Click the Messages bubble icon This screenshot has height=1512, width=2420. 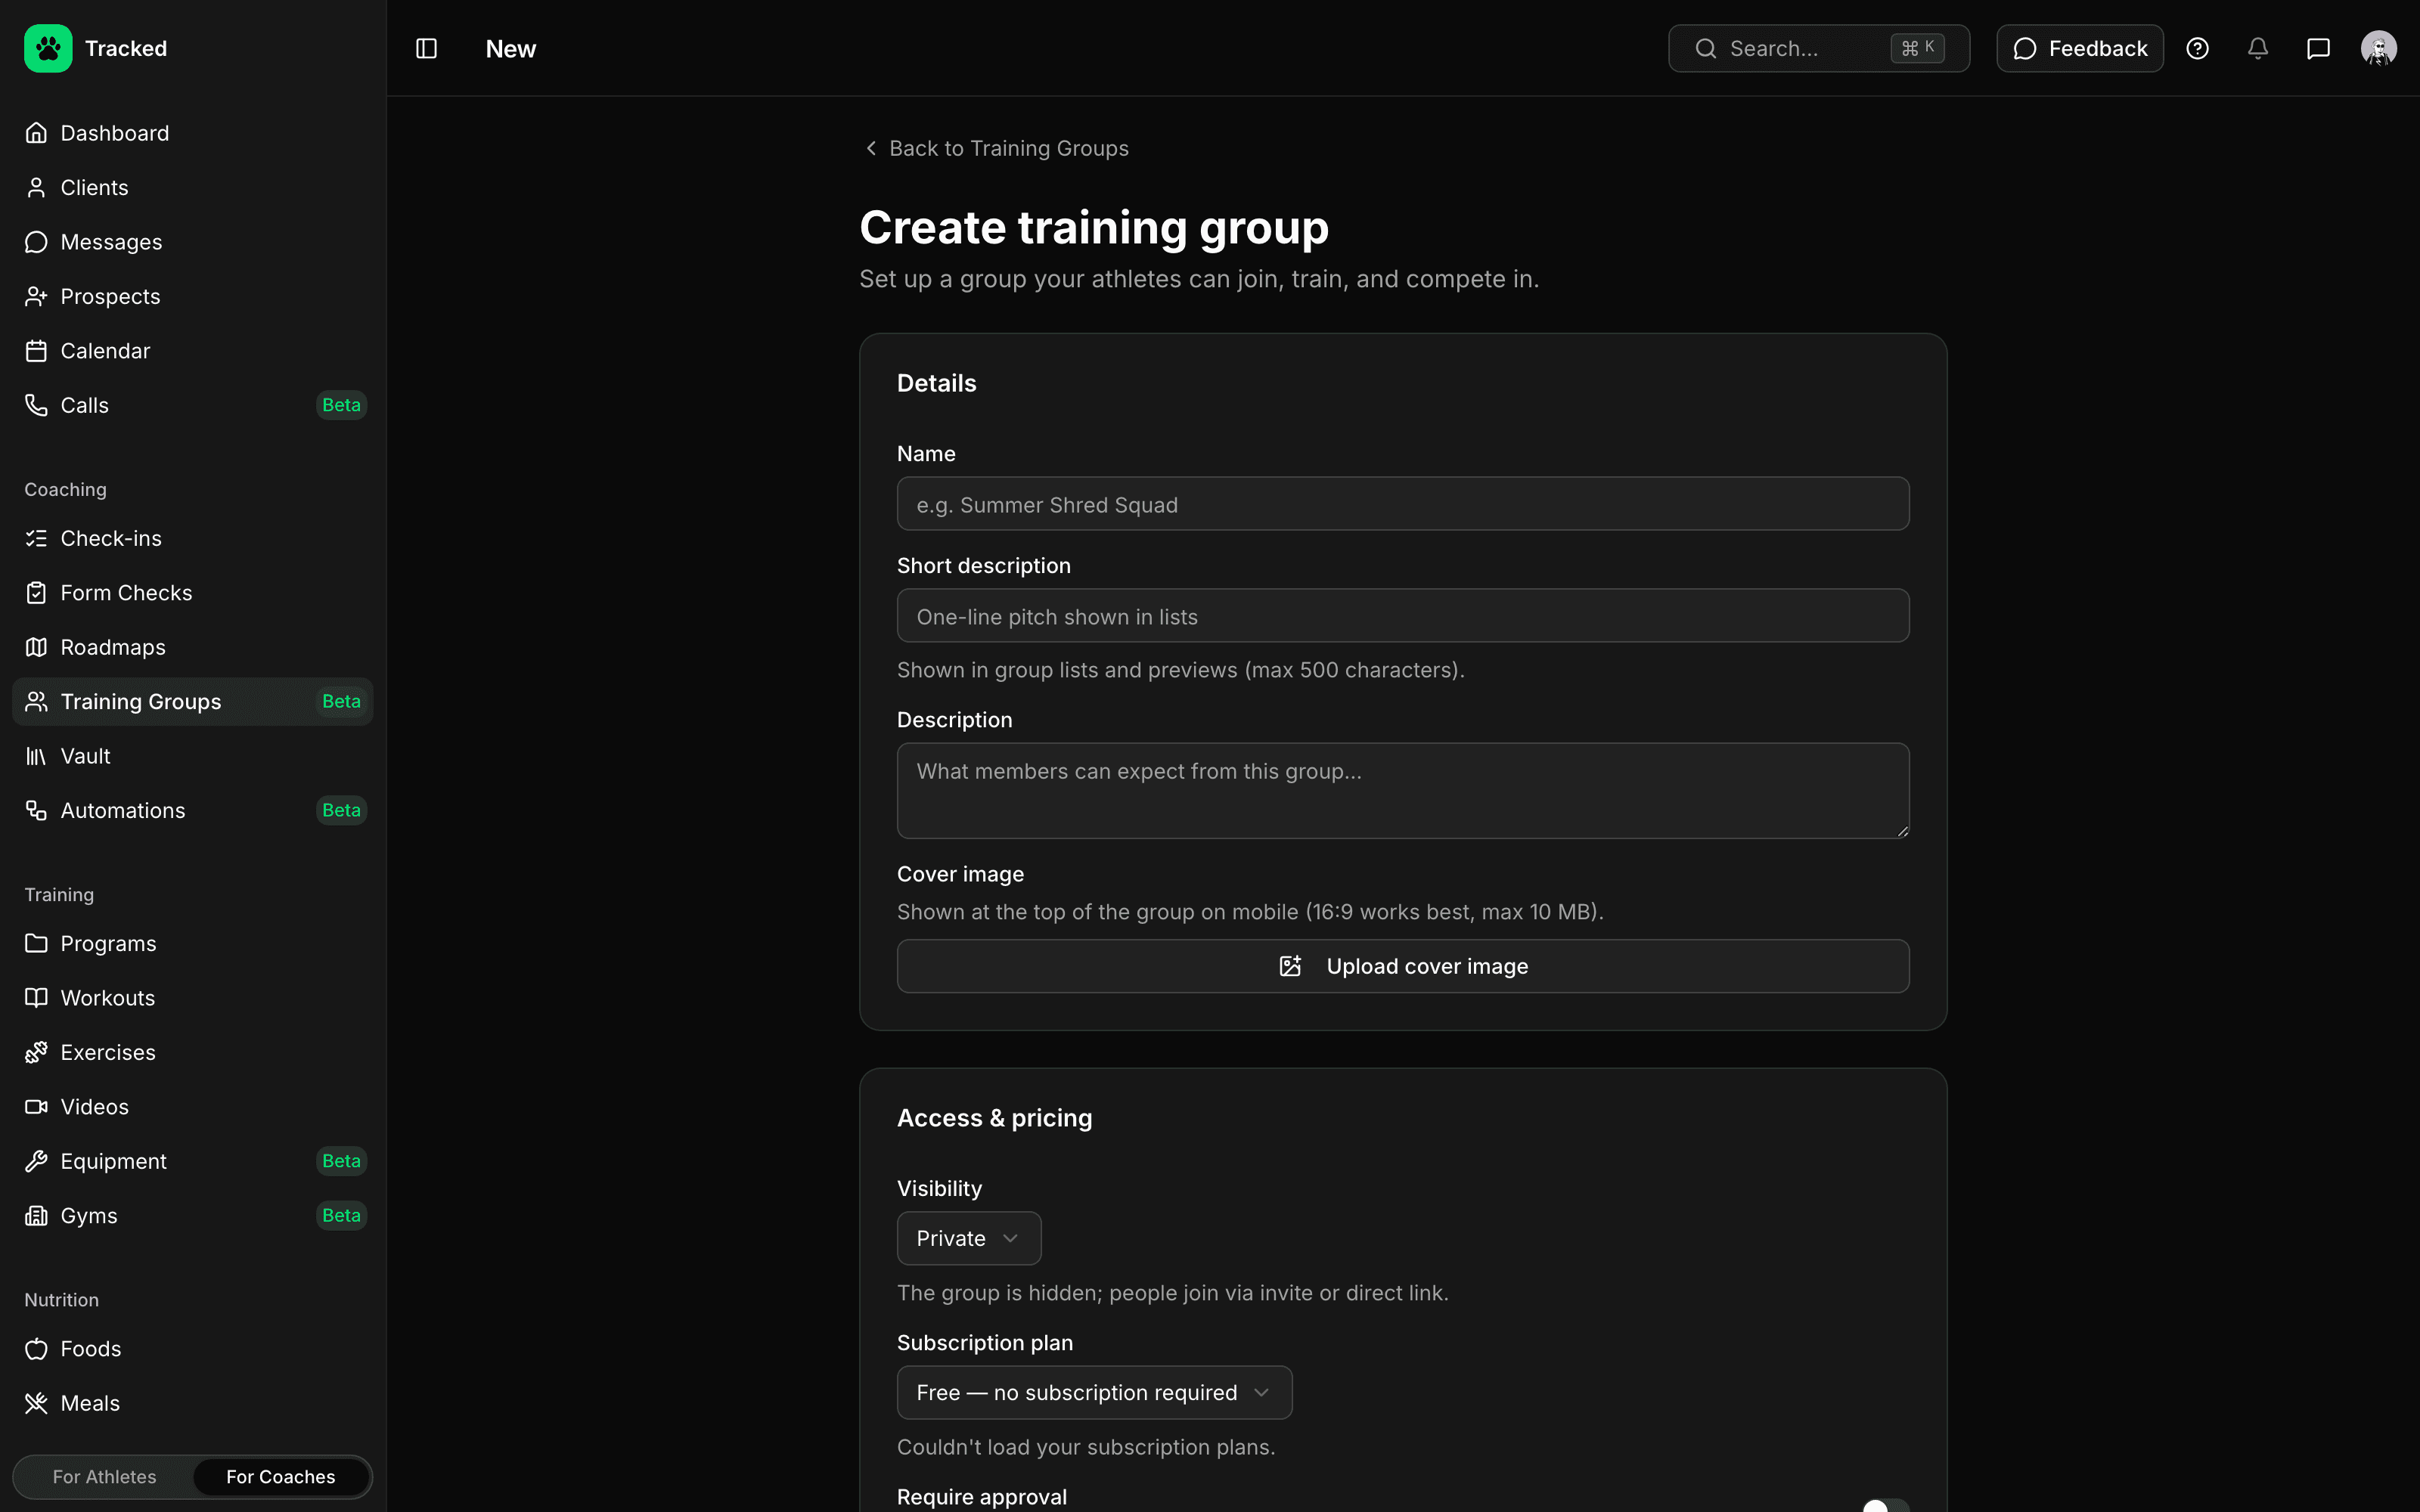[36, 242]
